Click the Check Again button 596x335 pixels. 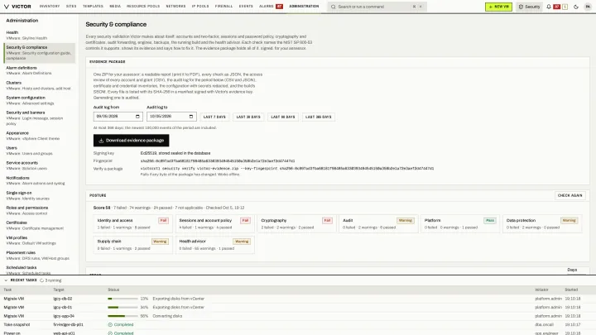coord(570,195)
